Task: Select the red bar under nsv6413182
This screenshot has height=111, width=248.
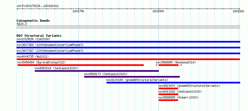Action: click(168, 94)
